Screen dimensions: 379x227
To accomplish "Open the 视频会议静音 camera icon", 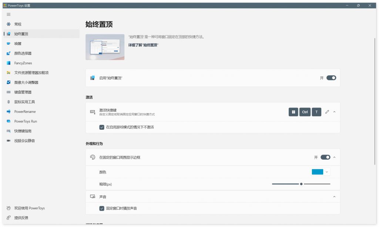I will 9,141.
